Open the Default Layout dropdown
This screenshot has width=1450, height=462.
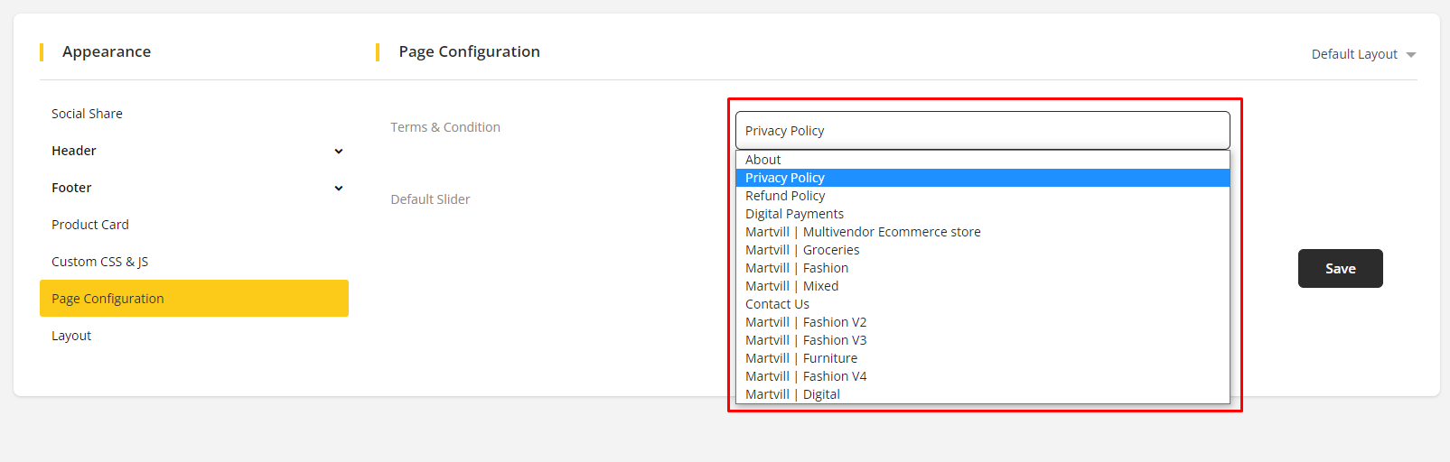[x=1362, y=54]
